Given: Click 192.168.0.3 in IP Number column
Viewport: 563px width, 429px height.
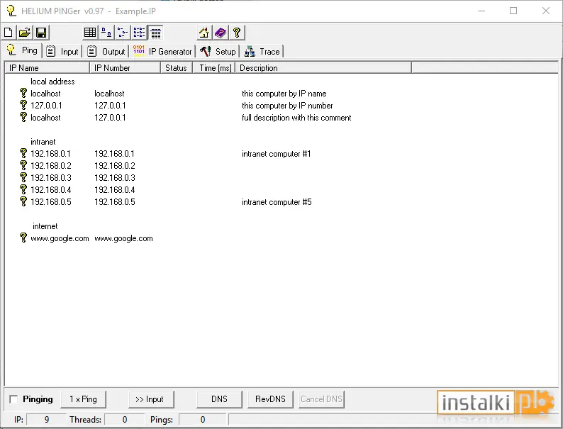Looking at the screenshot, I should [115, 178].
